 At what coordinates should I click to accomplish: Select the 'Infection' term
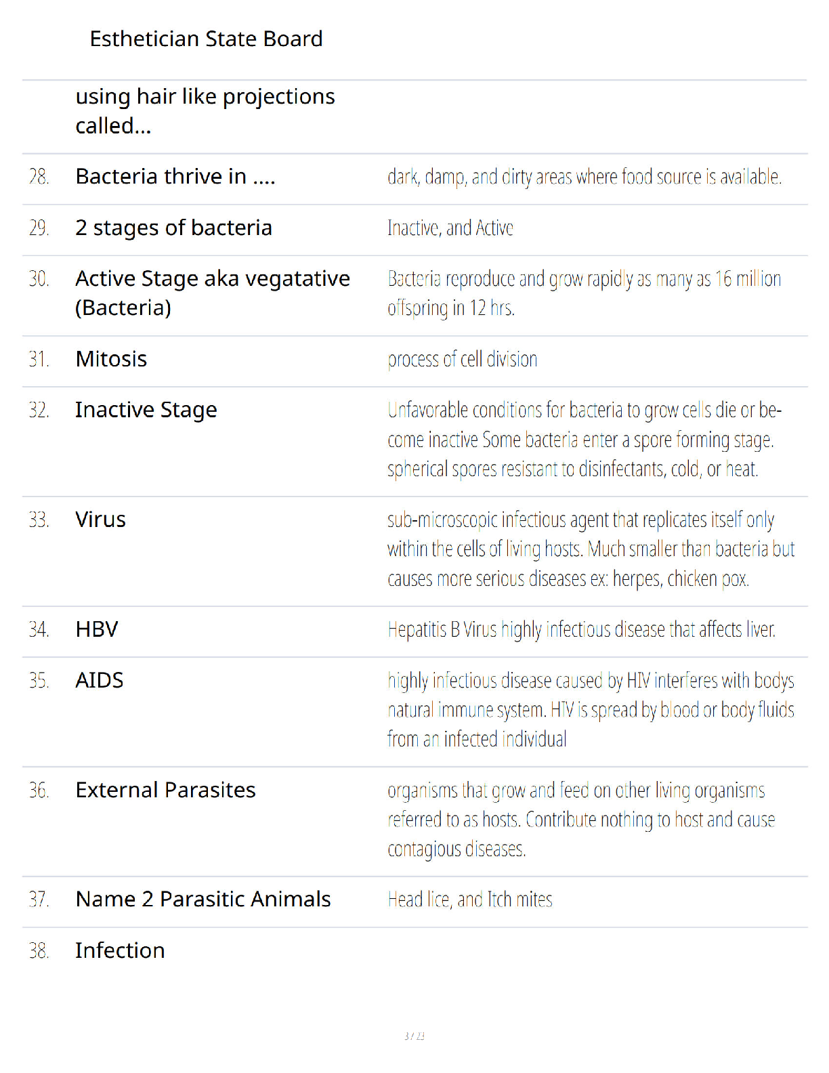[x=120, y=950]
